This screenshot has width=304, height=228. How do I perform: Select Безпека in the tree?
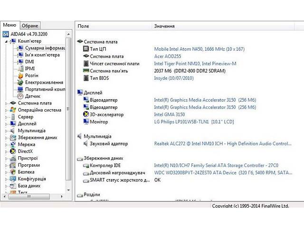(26, 172)
